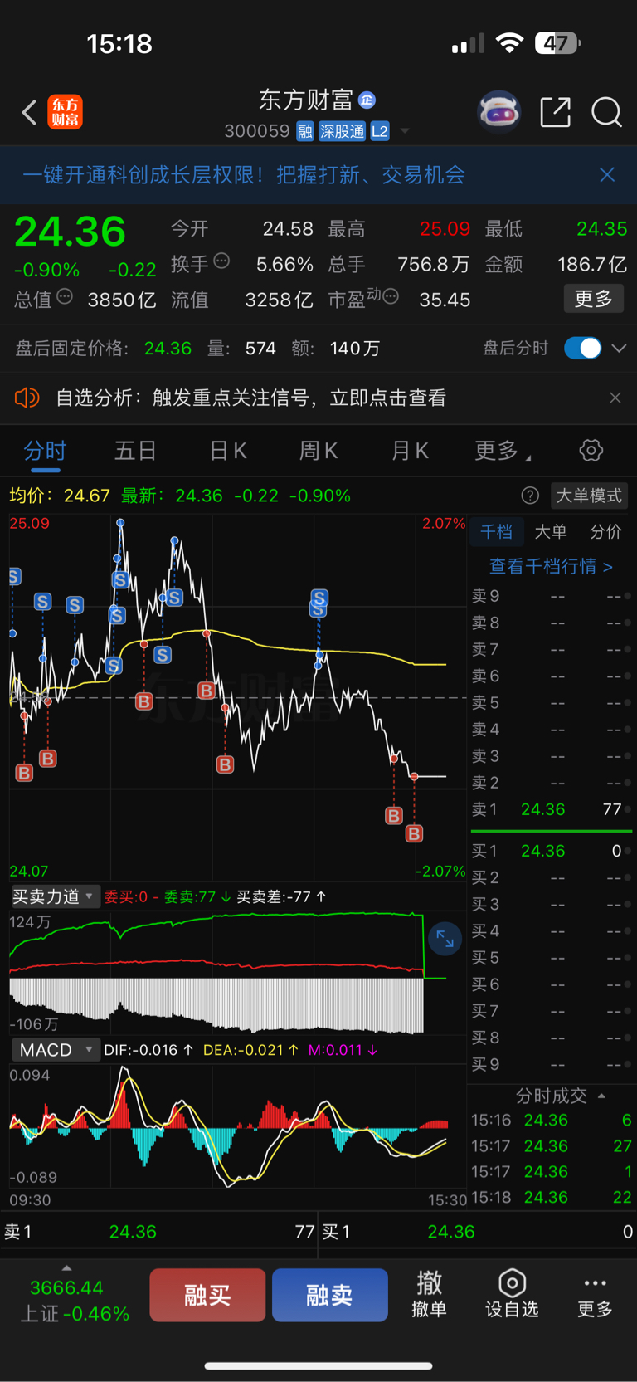Tap the 最高 25.09 value
This screenshot has height=1382, width=637.
pos(445,228)
